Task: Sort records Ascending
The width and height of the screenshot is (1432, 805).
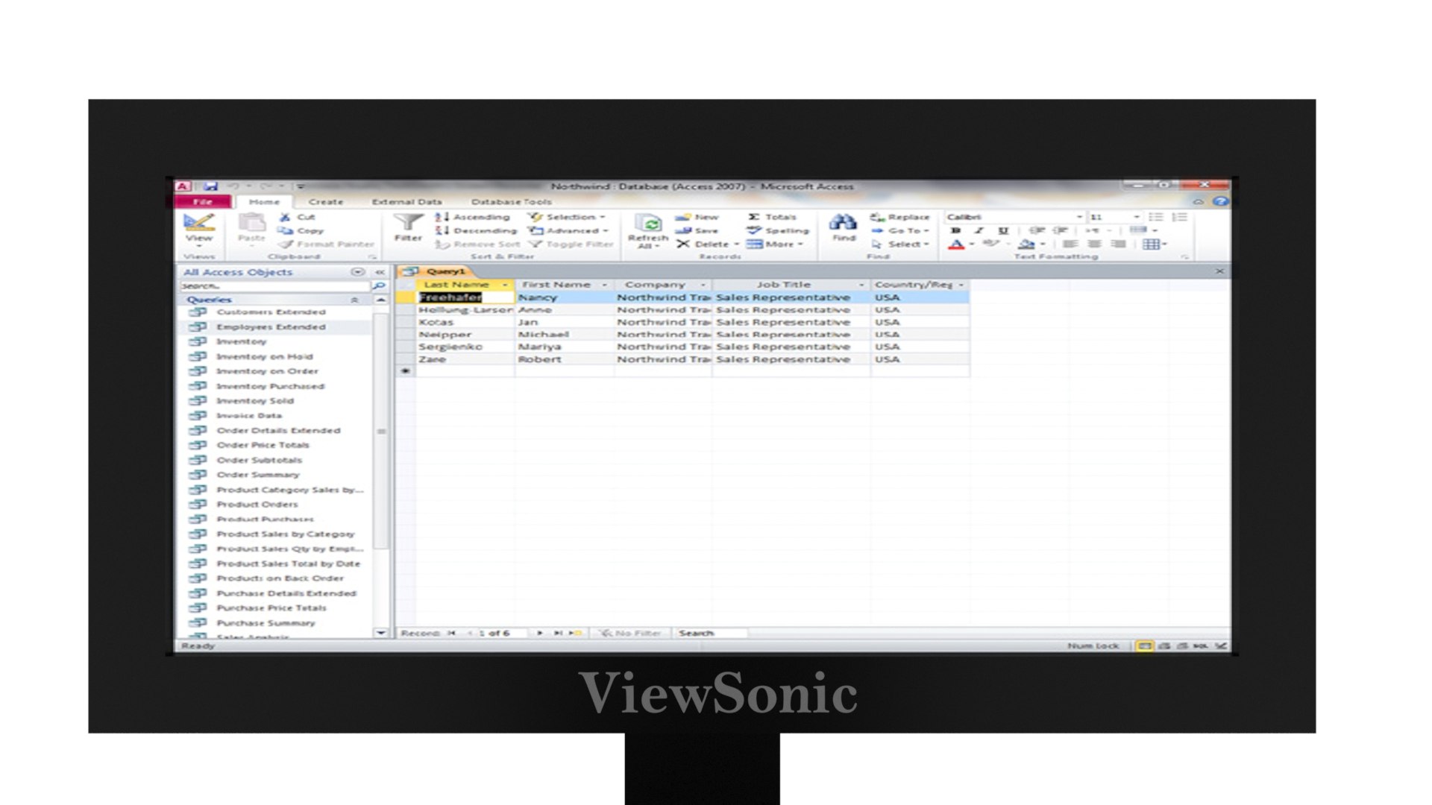Action: tap(473, 217)
